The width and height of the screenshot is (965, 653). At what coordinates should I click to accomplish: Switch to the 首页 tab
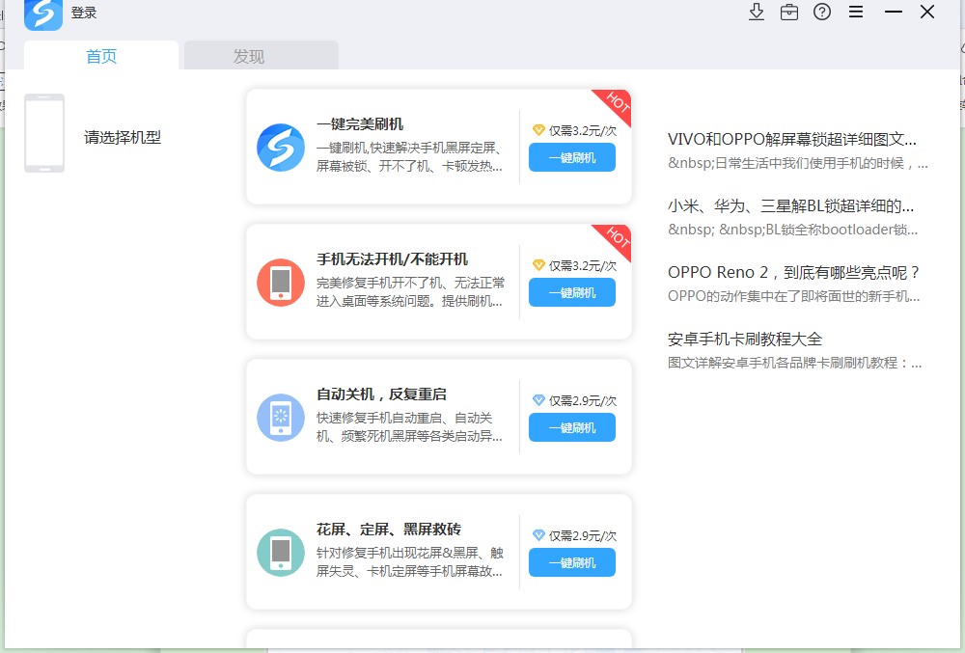pyautogui.click(x=101, y=56)
